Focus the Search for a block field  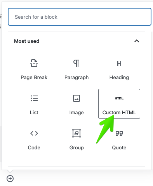pos(80,17)
